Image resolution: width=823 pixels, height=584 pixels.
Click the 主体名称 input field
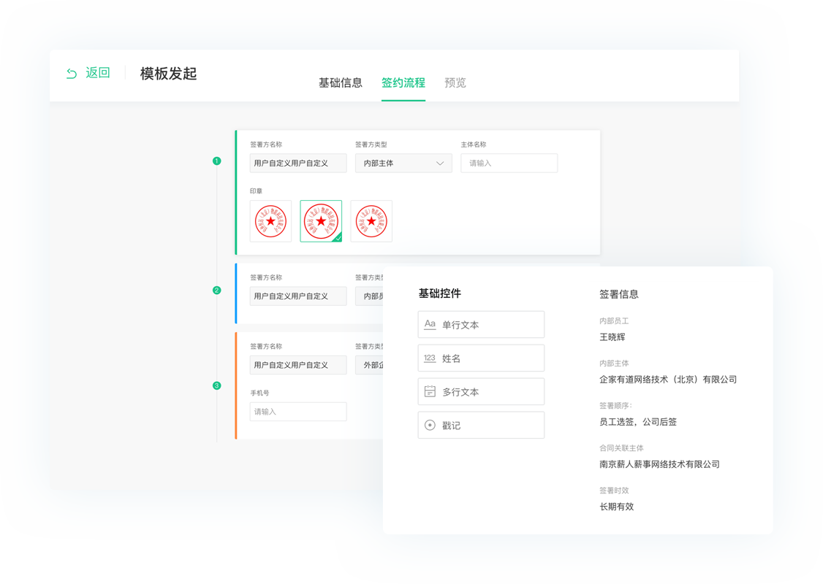(509, 164)
